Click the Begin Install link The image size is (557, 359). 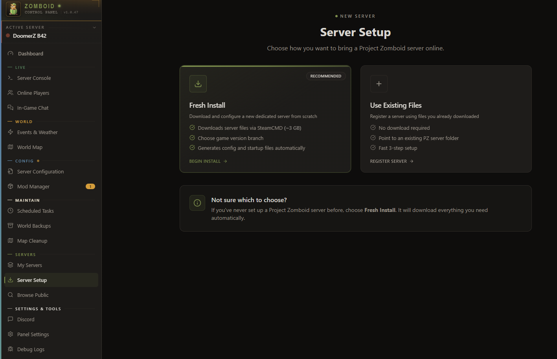pyautogui.click(x=208, y=161)
